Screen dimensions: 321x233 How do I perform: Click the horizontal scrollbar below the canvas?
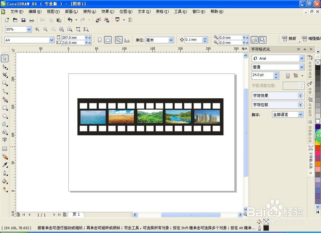pyautogui.click(x=190, y=215)
